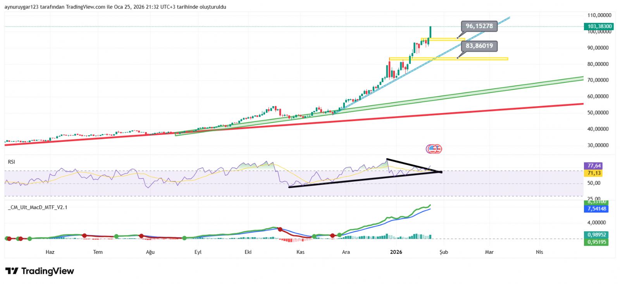Click the purple RSI value tag 77,64

(x=594, y=166)
